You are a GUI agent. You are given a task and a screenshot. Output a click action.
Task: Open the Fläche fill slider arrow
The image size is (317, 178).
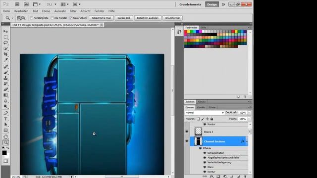click(249, 119)
